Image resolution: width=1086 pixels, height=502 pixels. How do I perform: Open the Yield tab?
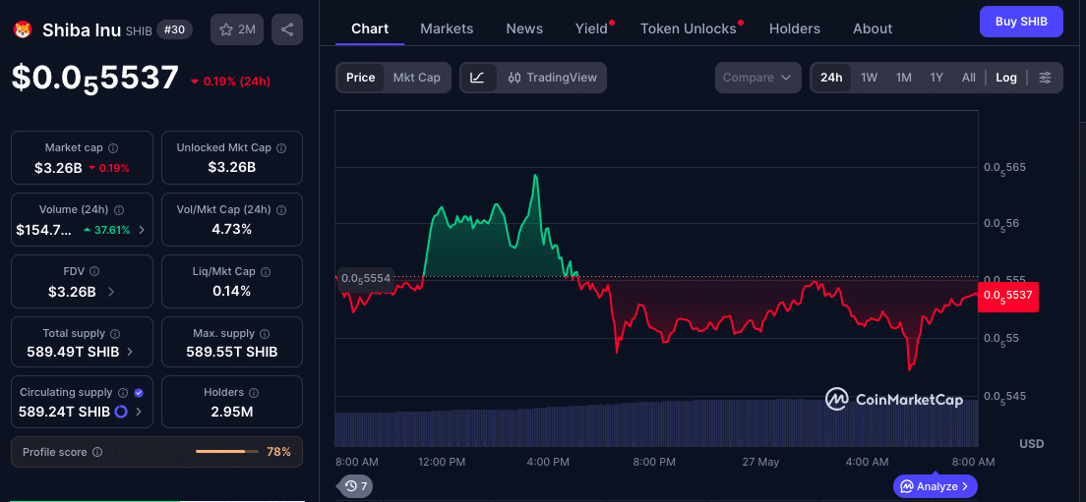coord(591,29)
